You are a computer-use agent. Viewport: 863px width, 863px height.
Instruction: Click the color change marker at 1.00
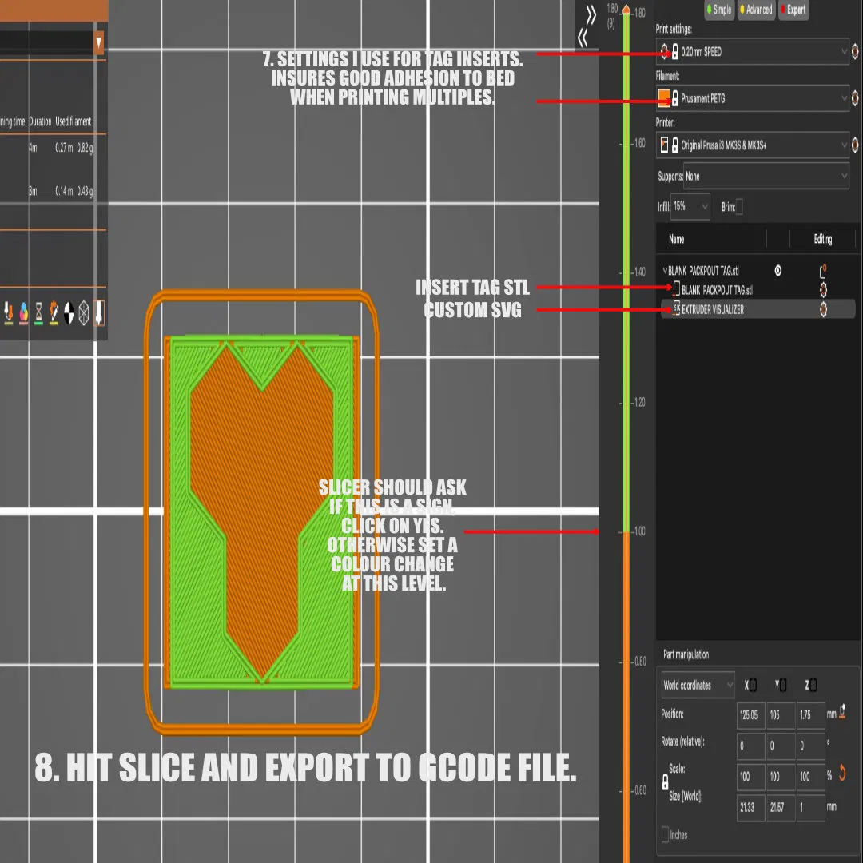click(x=626, y=531)
